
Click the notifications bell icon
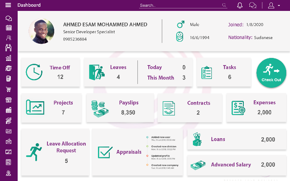tap(240, 5)
